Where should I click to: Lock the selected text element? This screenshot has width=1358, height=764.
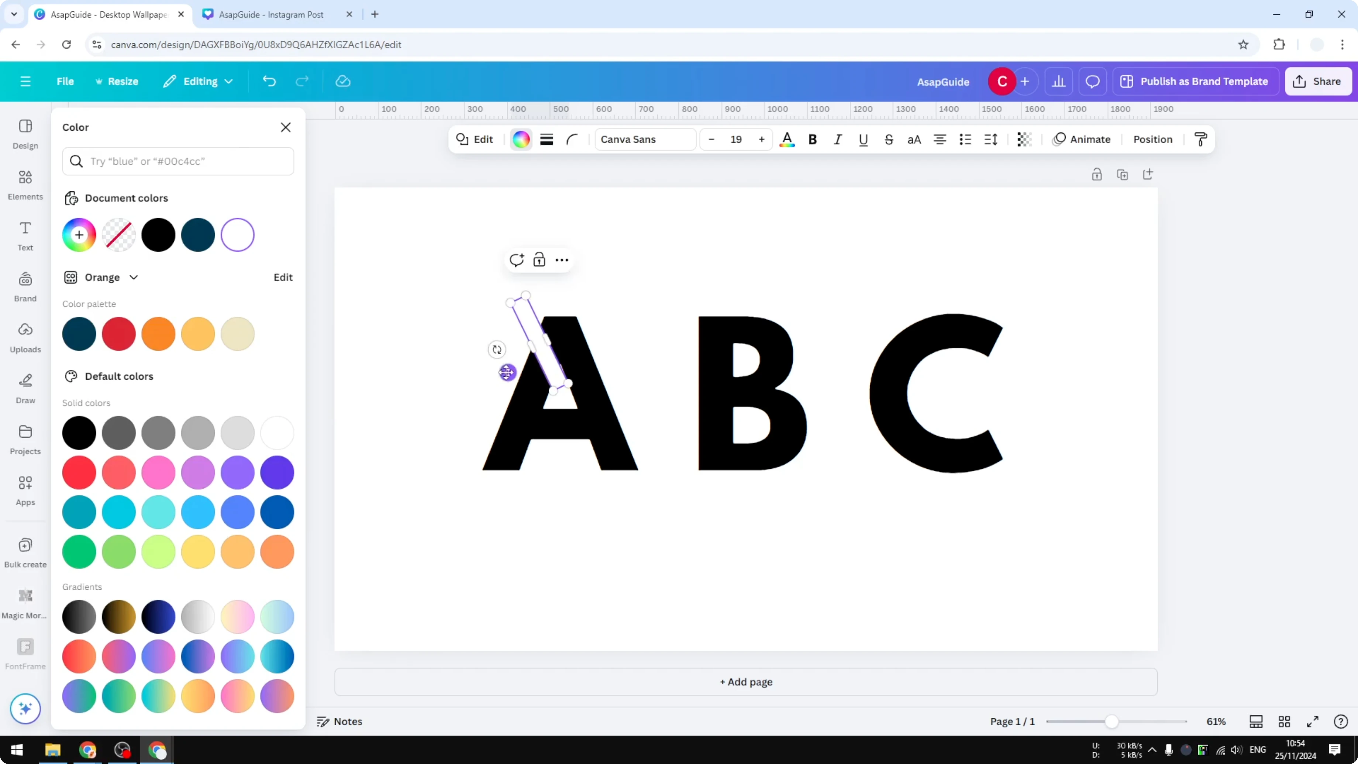click(539, 259)
